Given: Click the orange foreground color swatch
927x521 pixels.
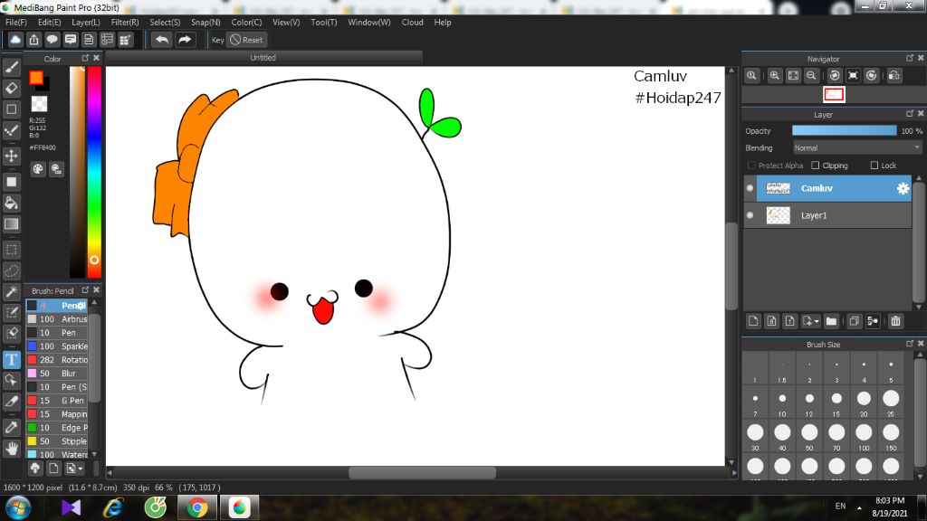Looking at the screenshot, I should pos(36,78).
